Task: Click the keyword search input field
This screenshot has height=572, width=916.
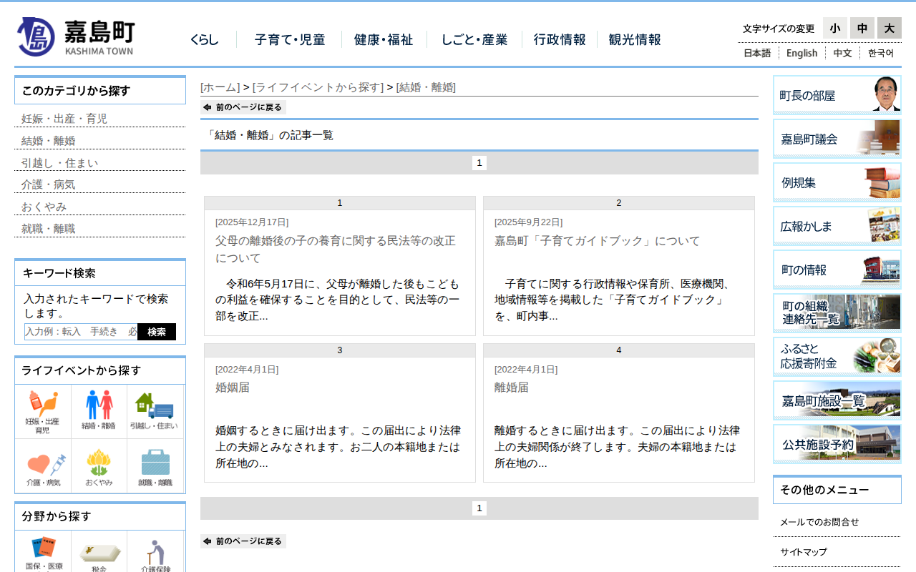Action: (x=81, y=332)
